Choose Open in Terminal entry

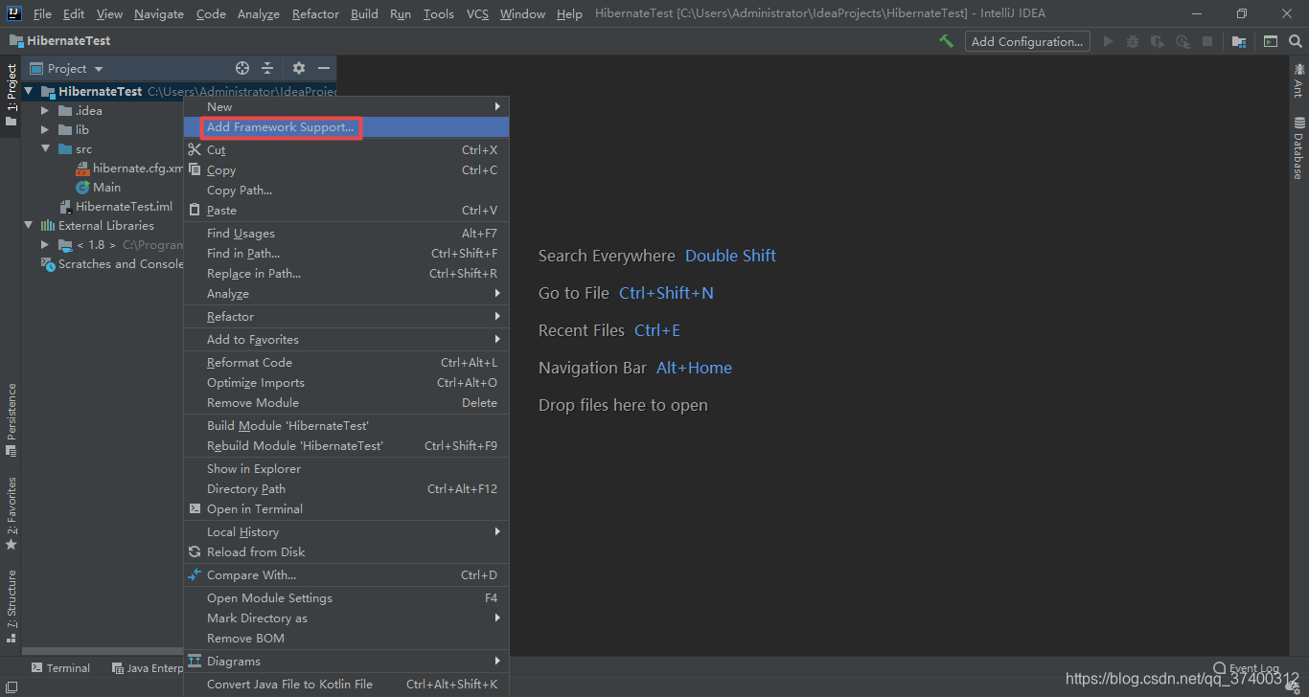click(346, 508)
